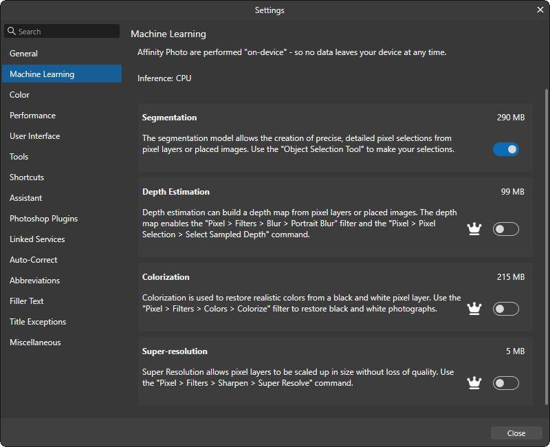Click the magnifier icon in search box
550x447 pixels.
click(12, 31)
